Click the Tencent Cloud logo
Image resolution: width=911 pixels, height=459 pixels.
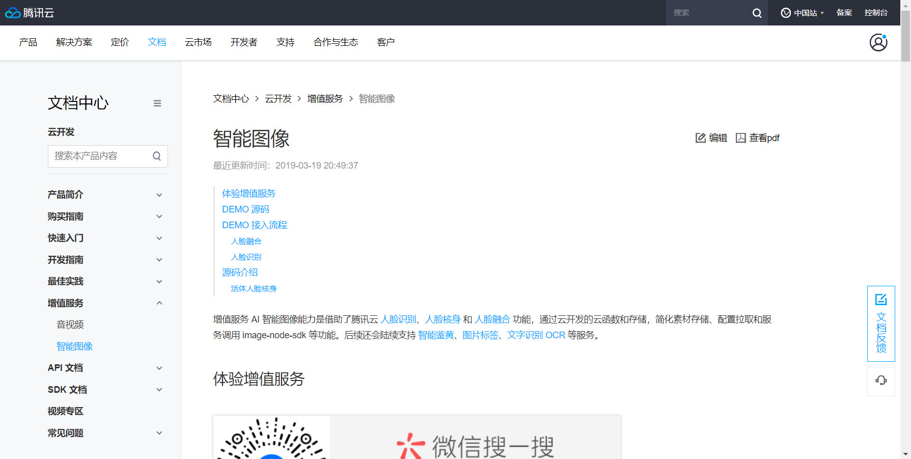[30, 13]
